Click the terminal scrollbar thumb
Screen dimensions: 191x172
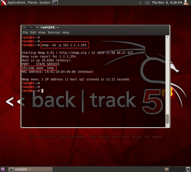click(167, 119)
